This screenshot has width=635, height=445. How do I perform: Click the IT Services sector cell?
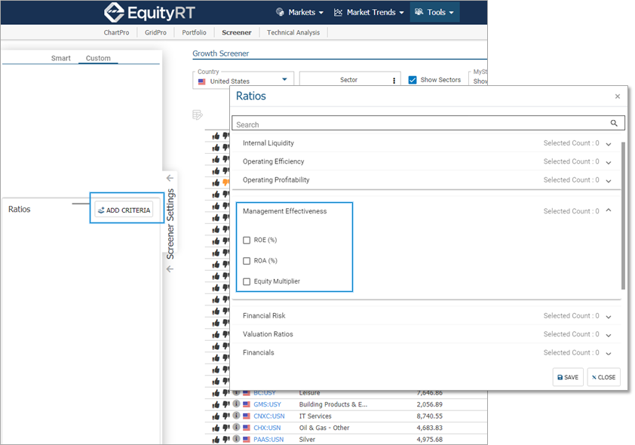click(x=315, y=416)
